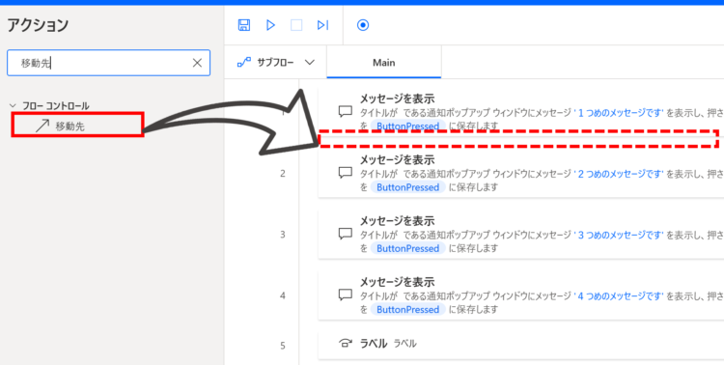
Task: Save the flow with the floppy disk icon
Action: point(244,25)
